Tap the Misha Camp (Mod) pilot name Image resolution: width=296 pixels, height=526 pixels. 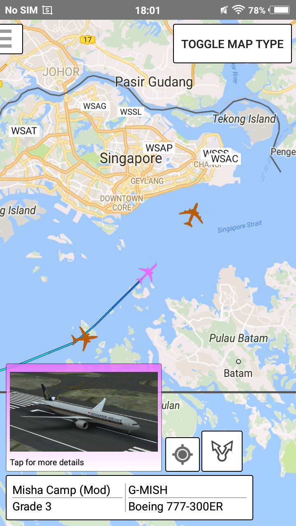(62, 490)
